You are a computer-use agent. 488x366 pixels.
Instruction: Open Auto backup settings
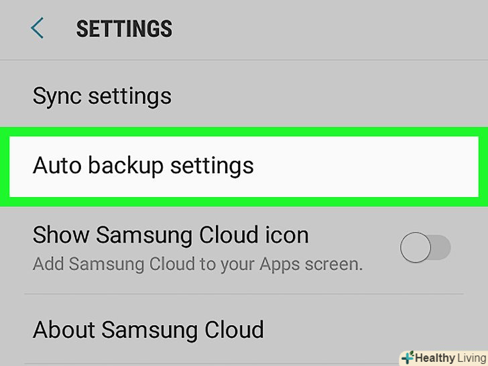(x=143, y=165)
